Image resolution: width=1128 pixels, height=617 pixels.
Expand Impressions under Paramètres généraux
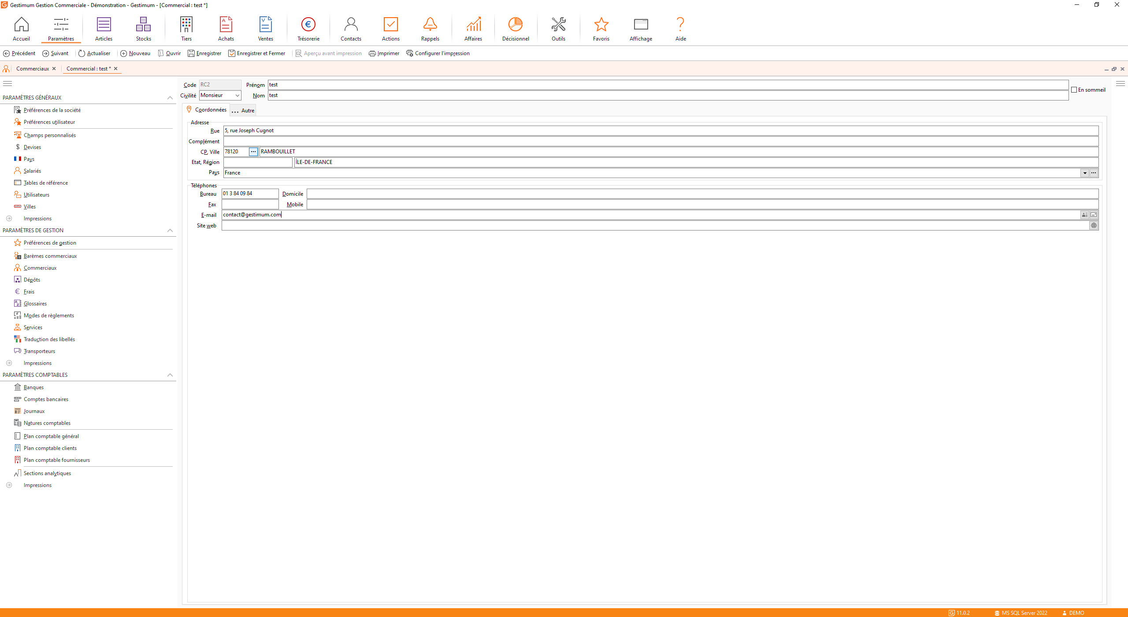pyautogui.click(x=9, y=219)
